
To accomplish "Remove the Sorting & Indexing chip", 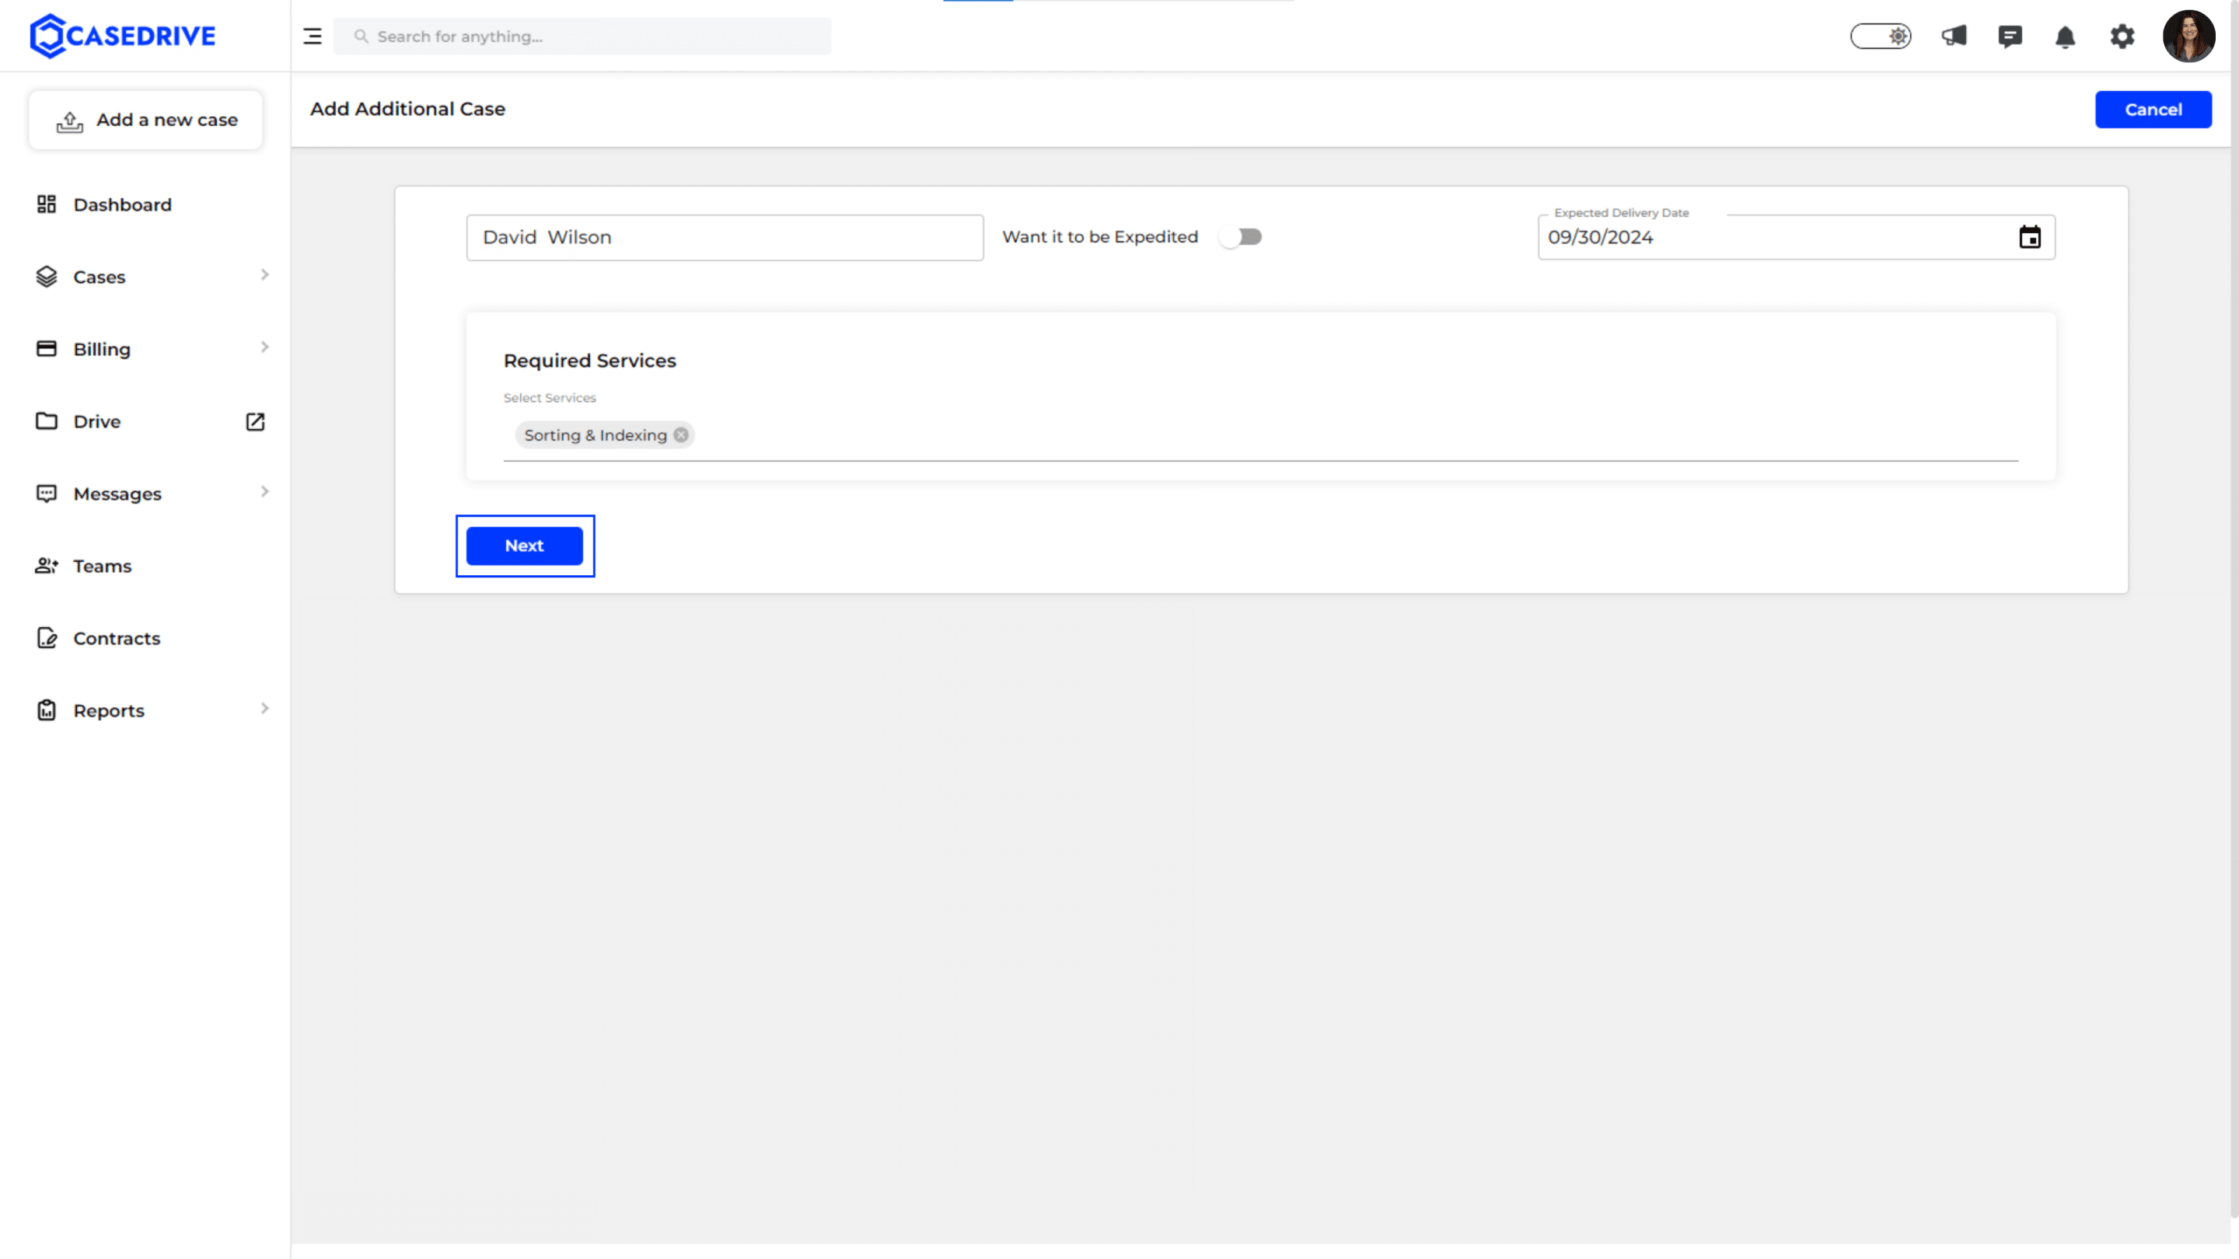I will [x=680, y=434].
